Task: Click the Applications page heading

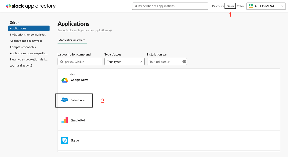Action: pos(73,24)
